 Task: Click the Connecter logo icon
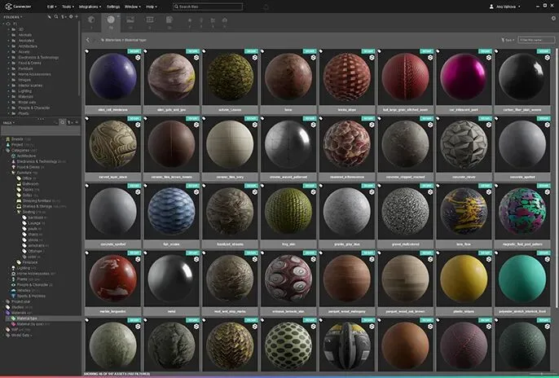pos(7,7)
